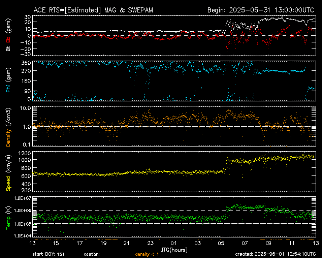Select the 200 tick on the Speed axis
322x258 pixels.
pyautogui.click(x=26, y=190)
